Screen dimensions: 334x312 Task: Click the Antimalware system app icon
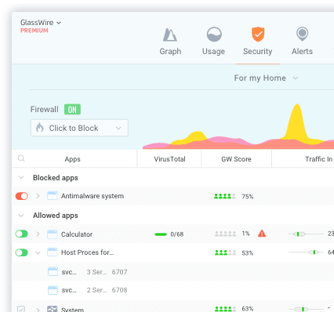pyautogui.click(x=52, y=196)
